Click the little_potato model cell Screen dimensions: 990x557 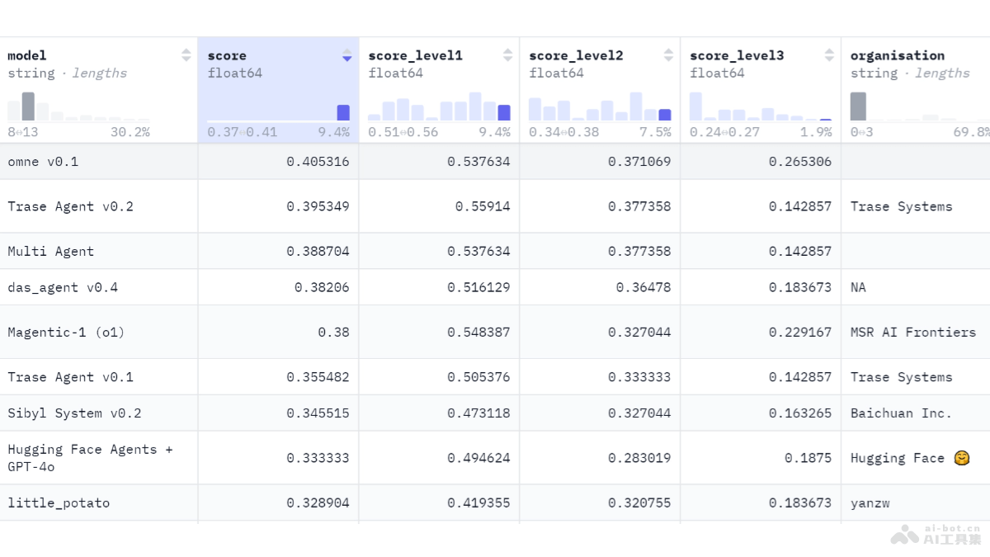(x=59, y=503)
